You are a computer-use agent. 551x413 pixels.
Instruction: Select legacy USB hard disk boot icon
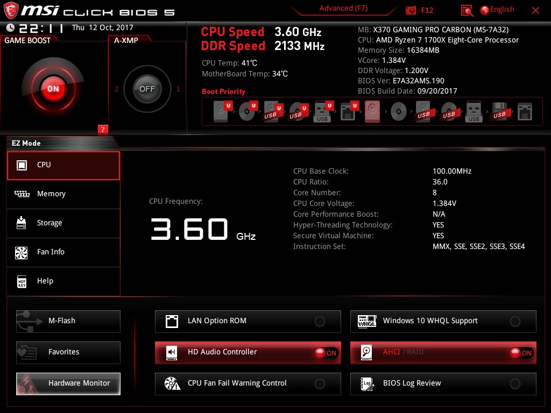point(423,112)
